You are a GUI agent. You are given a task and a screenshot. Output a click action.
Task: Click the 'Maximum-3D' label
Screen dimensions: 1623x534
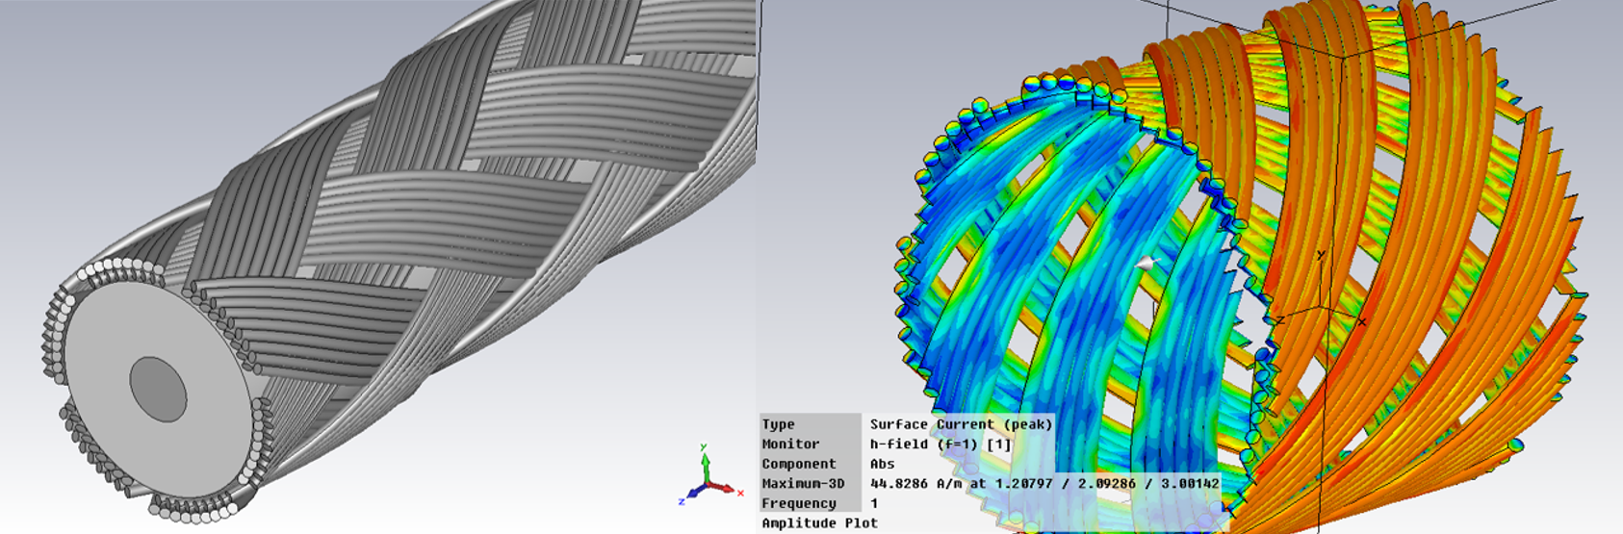click(802, 484)
